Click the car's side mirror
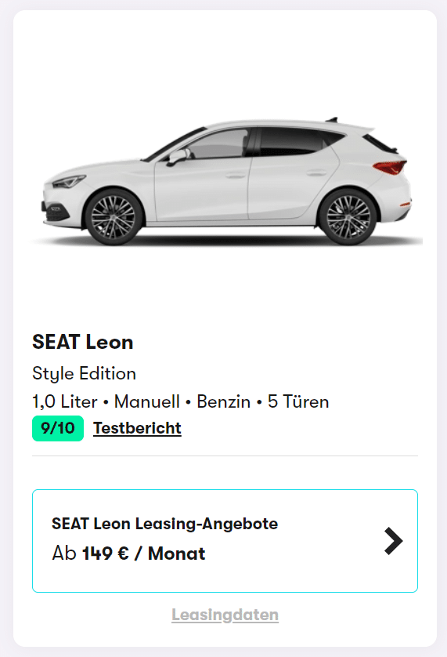This screenshot has width=447, height=657. pos(178,157)
